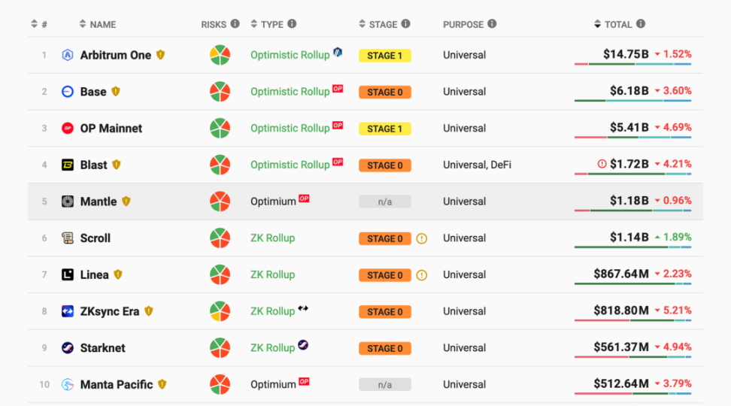Viewport: 731px width, 406px height.
Task: Click the info icon next to PURPOSE
Action: 492,24
